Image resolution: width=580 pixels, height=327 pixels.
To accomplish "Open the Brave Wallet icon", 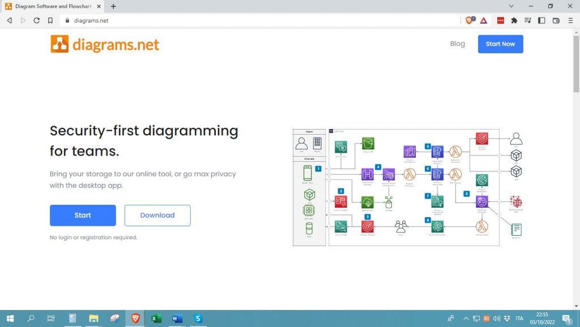I will click(556, 20).
